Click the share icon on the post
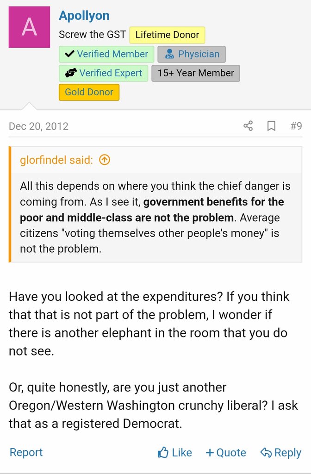The width and height of the screenshot is (311, 474). click(x=248, y=126)
